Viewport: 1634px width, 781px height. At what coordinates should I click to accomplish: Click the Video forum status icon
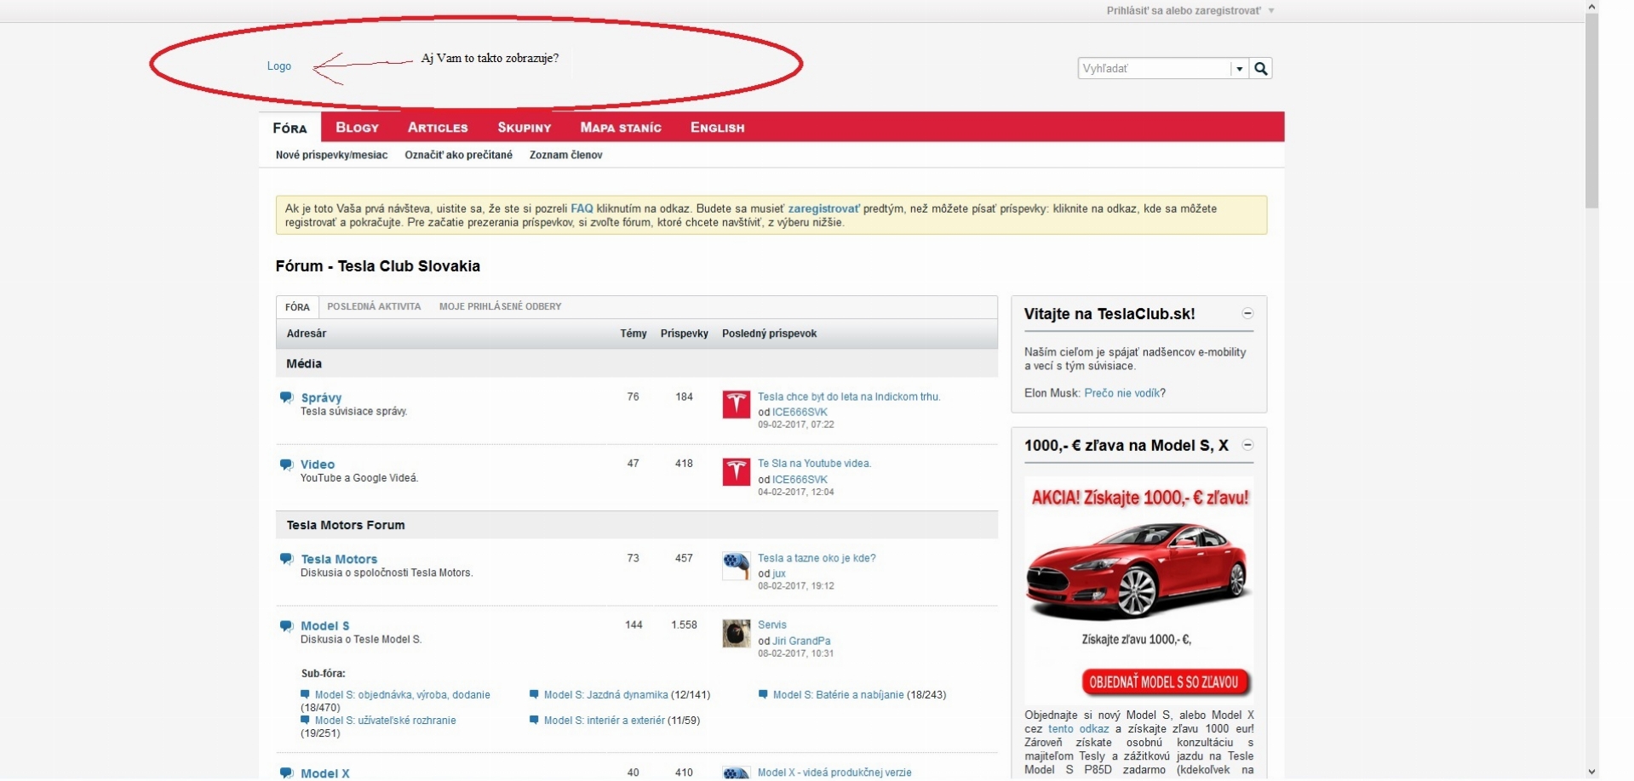[286, 465]
